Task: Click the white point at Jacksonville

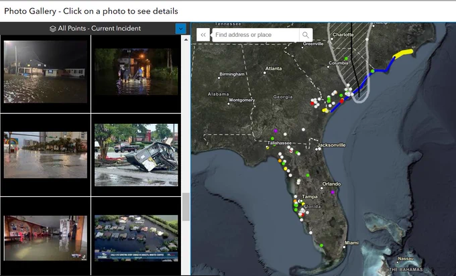Action: point(319,149)
